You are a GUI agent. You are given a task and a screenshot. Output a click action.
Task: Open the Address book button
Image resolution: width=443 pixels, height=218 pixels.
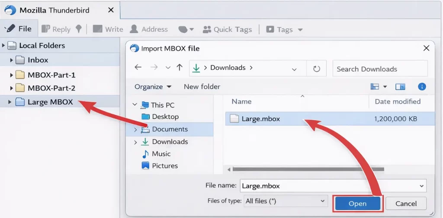click(149, 29)
